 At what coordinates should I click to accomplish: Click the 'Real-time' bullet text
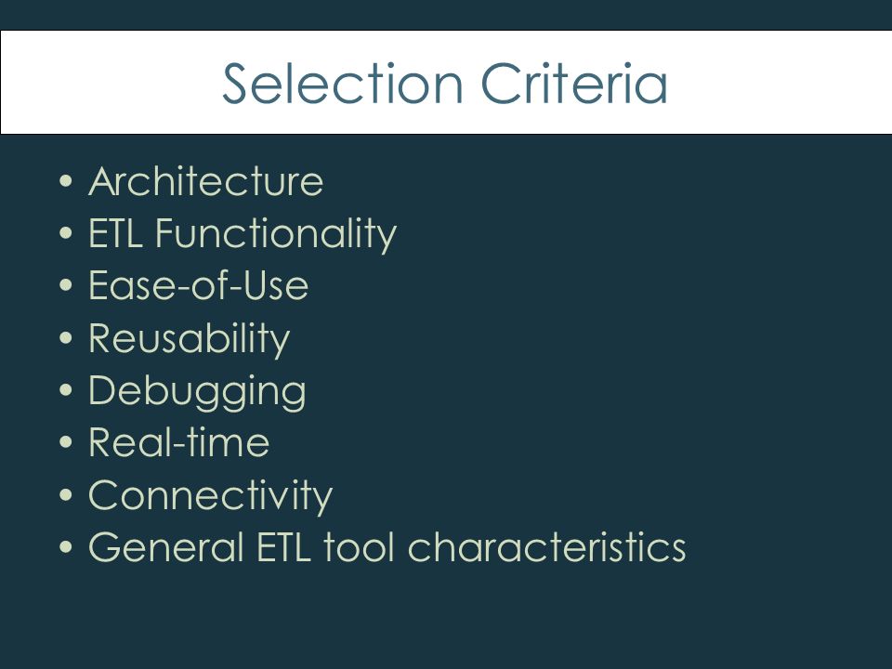[x=179, y=442]
